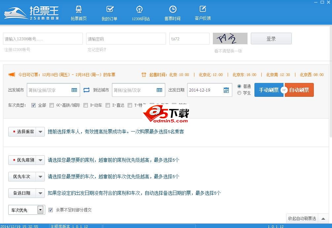This screenshot has width=332, height=228.
Task: Collapse panel with 收起自动刷票选 arrow
Action: [x=323, y=219]
